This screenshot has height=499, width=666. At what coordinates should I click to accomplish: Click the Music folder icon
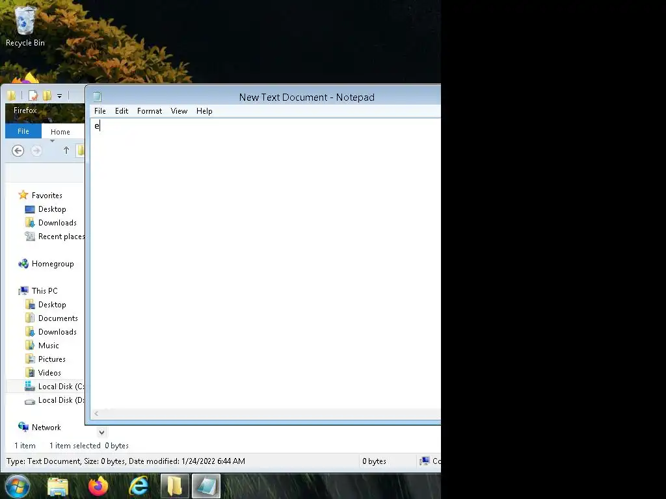point(30,345)
